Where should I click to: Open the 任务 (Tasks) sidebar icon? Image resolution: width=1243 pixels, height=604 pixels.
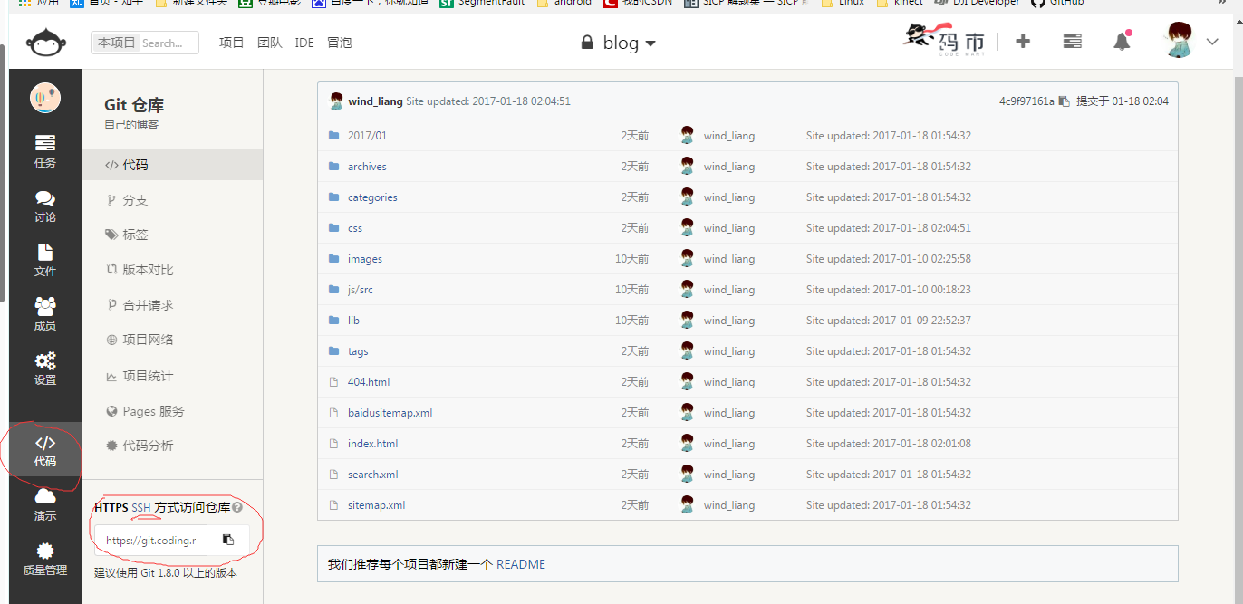tap(45, 150)
